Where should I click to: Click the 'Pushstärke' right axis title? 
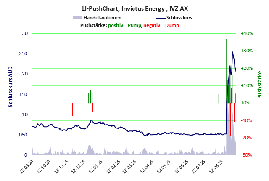tap(260, 85)
